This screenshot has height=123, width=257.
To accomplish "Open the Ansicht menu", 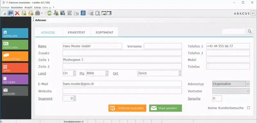I will coord(29,7).
